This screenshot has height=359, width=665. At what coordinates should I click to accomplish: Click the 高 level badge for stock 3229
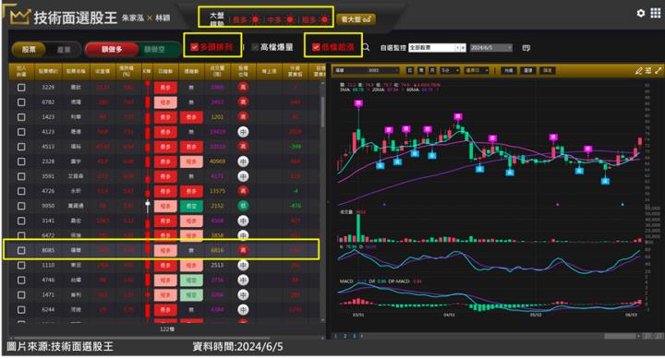point(243,88)
